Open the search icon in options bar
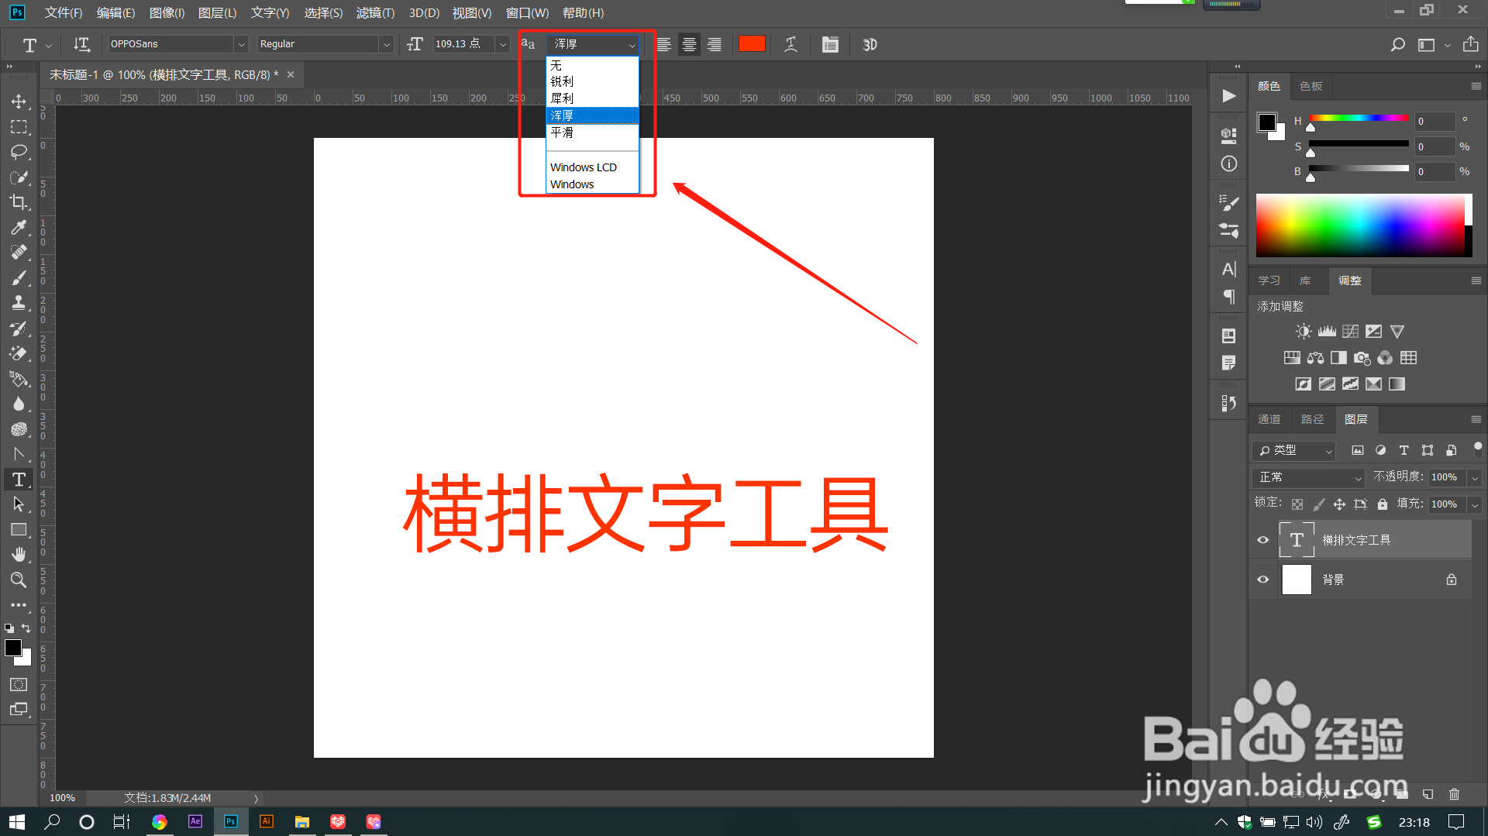The image size is (1488, 836). pos(1397,44)
